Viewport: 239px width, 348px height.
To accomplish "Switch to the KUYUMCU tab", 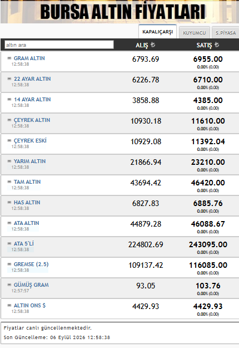I will pos(194,33).
